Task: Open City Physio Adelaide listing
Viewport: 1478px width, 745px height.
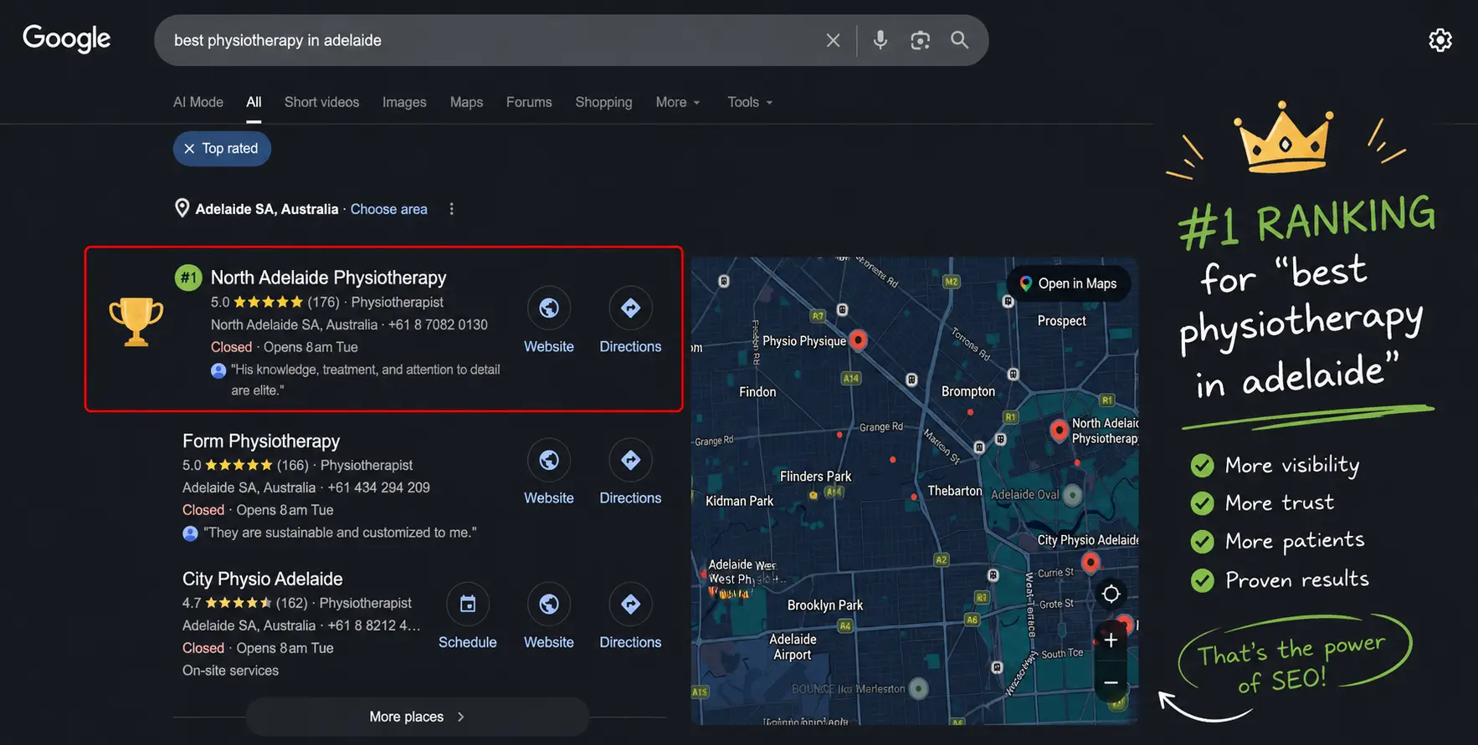Action: (x=263, y=579)
